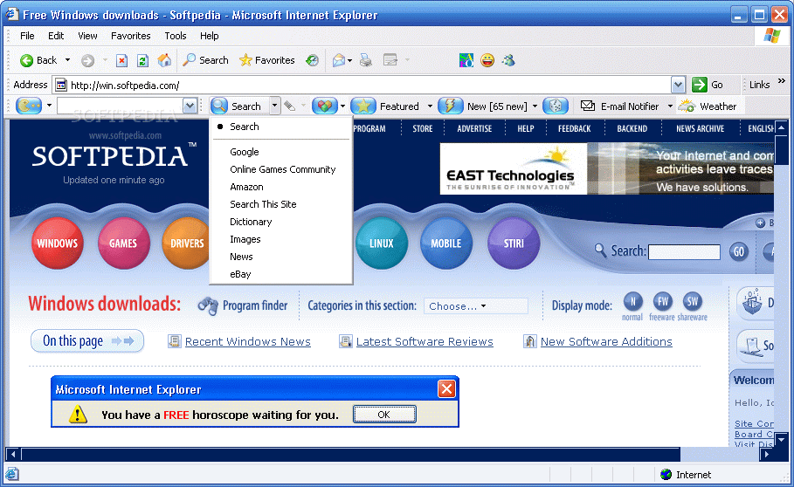This screenshot has width=794, height=487.
Task: Open the Latest Software Reviews link
Action: click(425, 341)
